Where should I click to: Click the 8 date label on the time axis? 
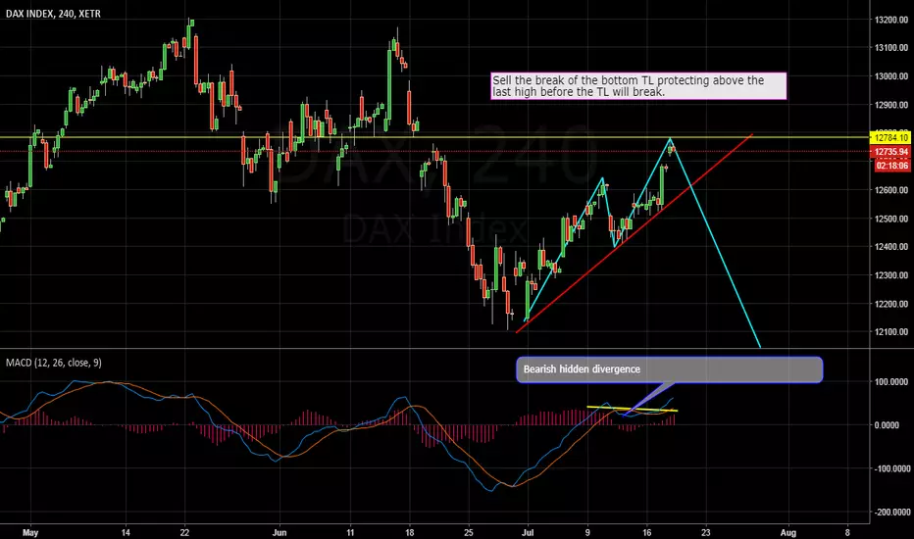click(x=847, y=532)
